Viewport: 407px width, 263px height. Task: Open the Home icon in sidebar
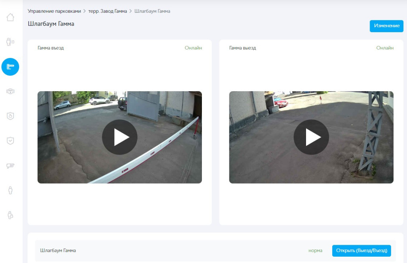pyautogui.click(x=10, y=17)
